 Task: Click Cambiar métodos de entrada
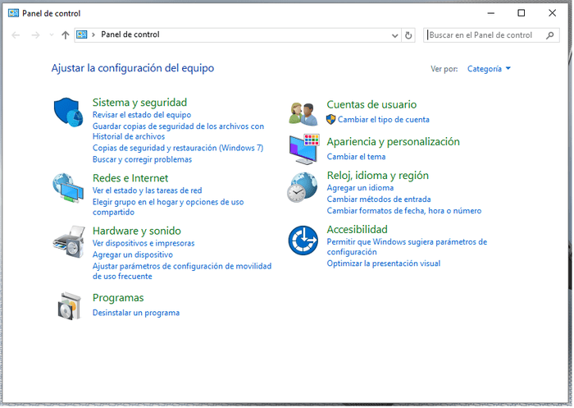tap(379, 199)
